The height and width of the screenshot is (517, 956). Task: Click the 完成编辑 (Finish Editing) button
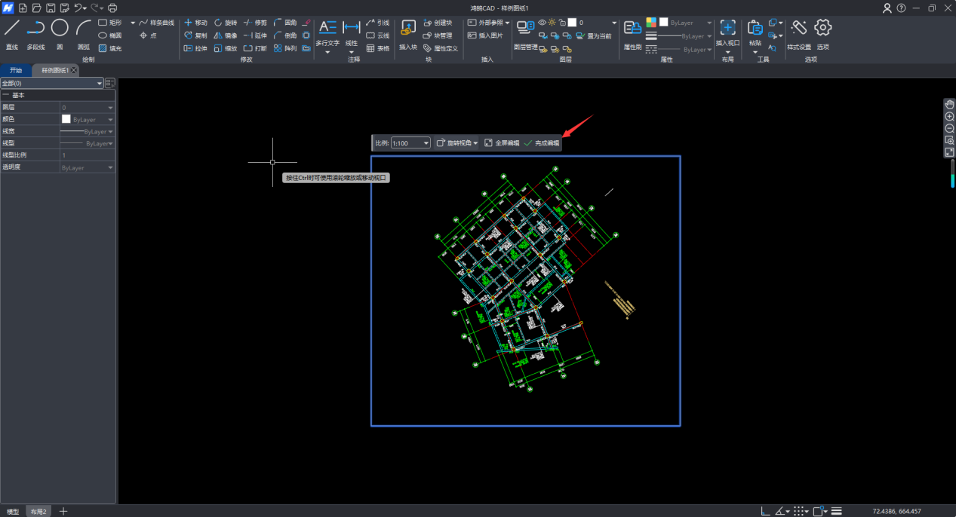click(x=542, y=143)
